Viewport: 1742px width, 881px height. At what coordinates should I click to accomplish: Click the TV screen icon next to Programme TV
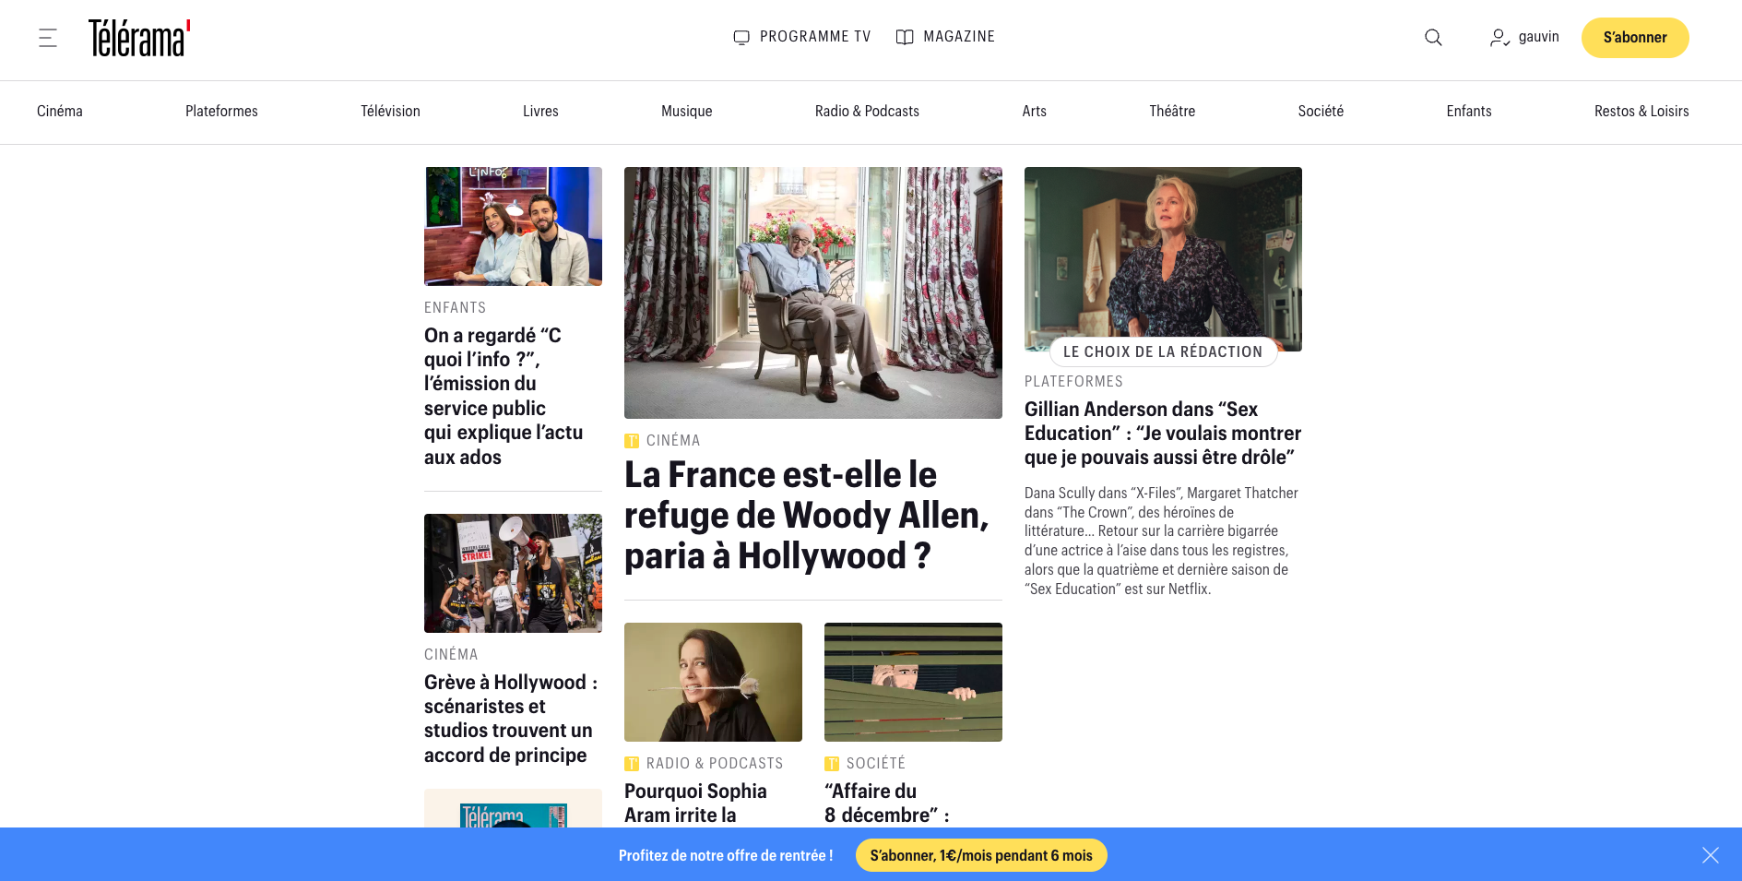click(x=742, y=37)
